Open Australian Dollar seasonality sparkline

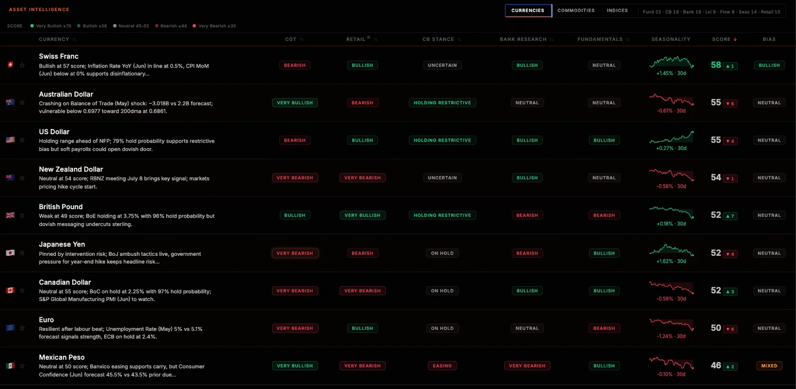point(671,99)
